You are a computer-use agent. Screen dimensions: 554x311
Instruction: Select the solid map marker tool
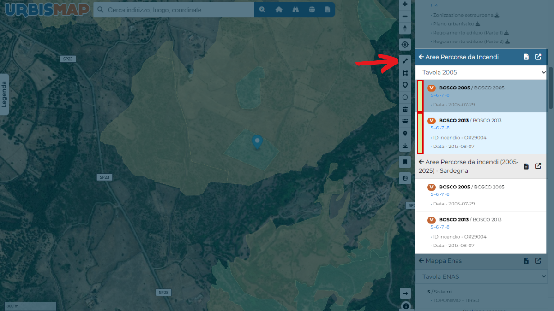405,134
